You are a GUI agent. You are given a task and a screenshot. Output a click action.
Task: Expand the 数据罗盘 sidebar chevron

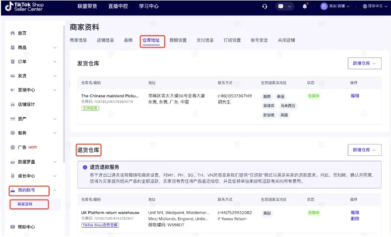point(55,162)
